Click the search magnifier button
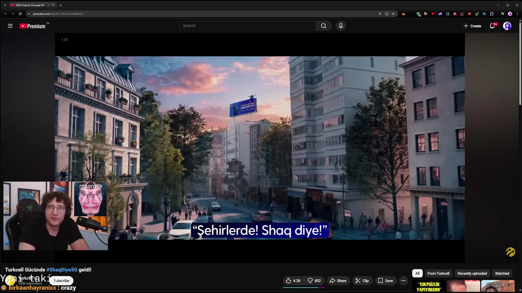The image size is (522, 293). click(323, 26)
